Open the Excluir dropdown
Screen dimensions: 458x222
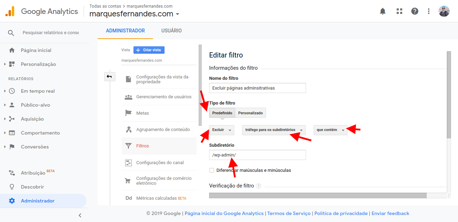click(x=222, y=130)
